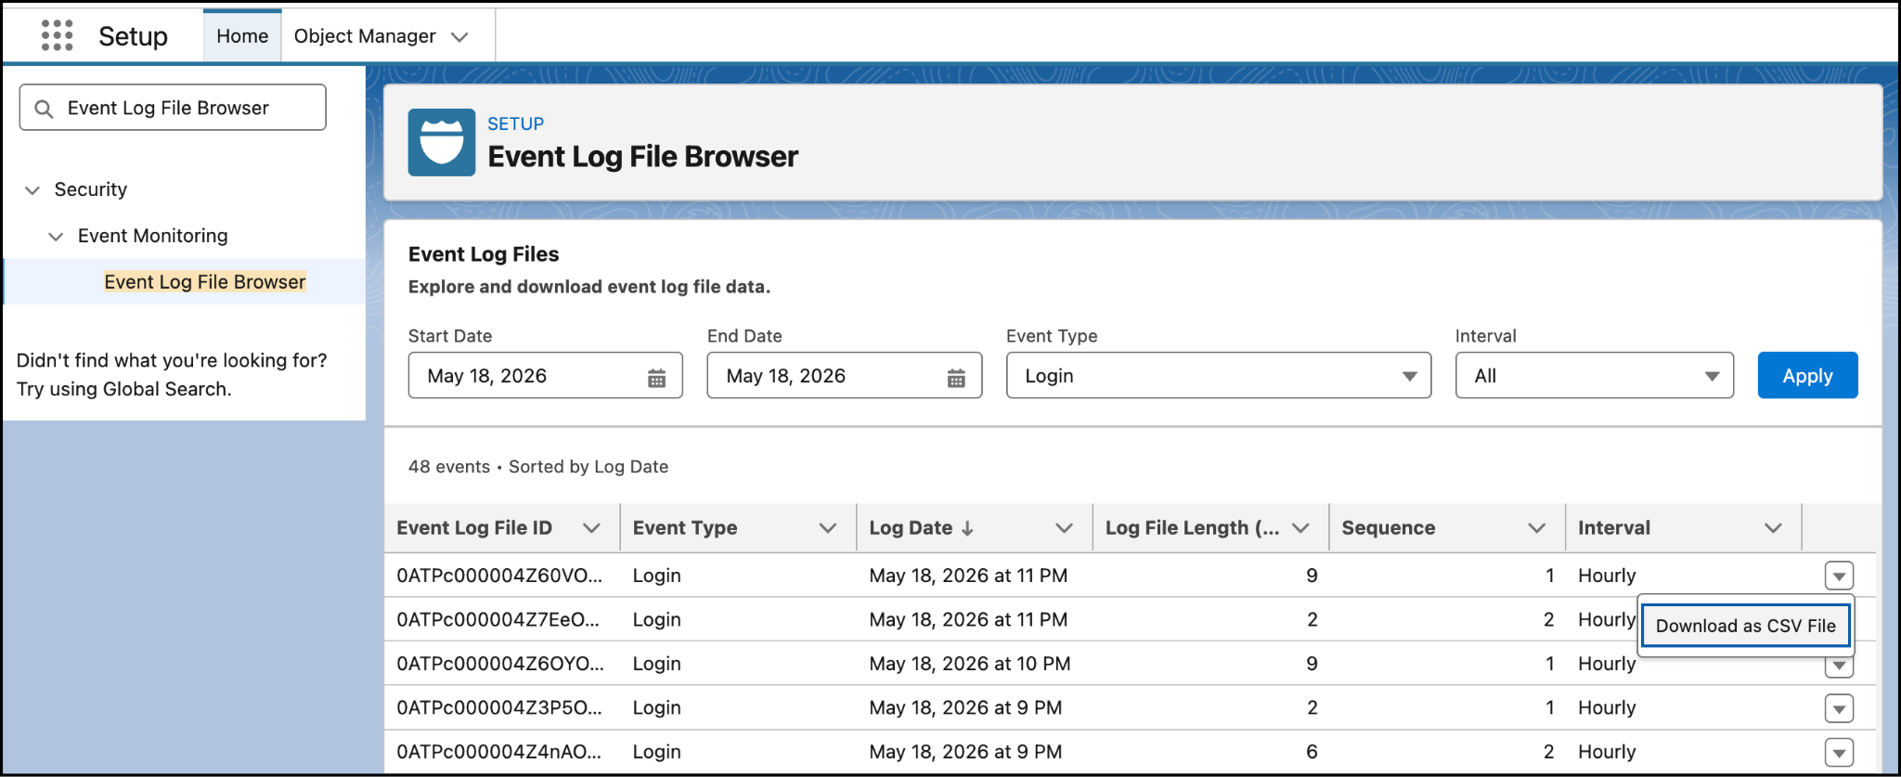Open Interval column menu chevron

coord(1773,528)
